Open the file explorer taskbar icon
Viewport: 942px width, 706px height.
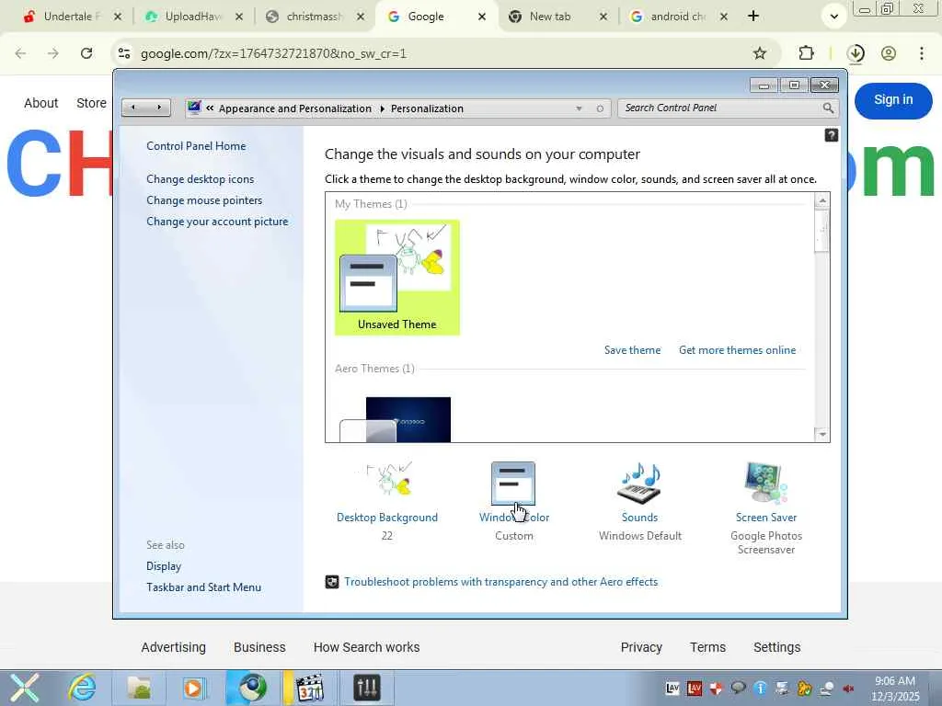coord(139,688)
